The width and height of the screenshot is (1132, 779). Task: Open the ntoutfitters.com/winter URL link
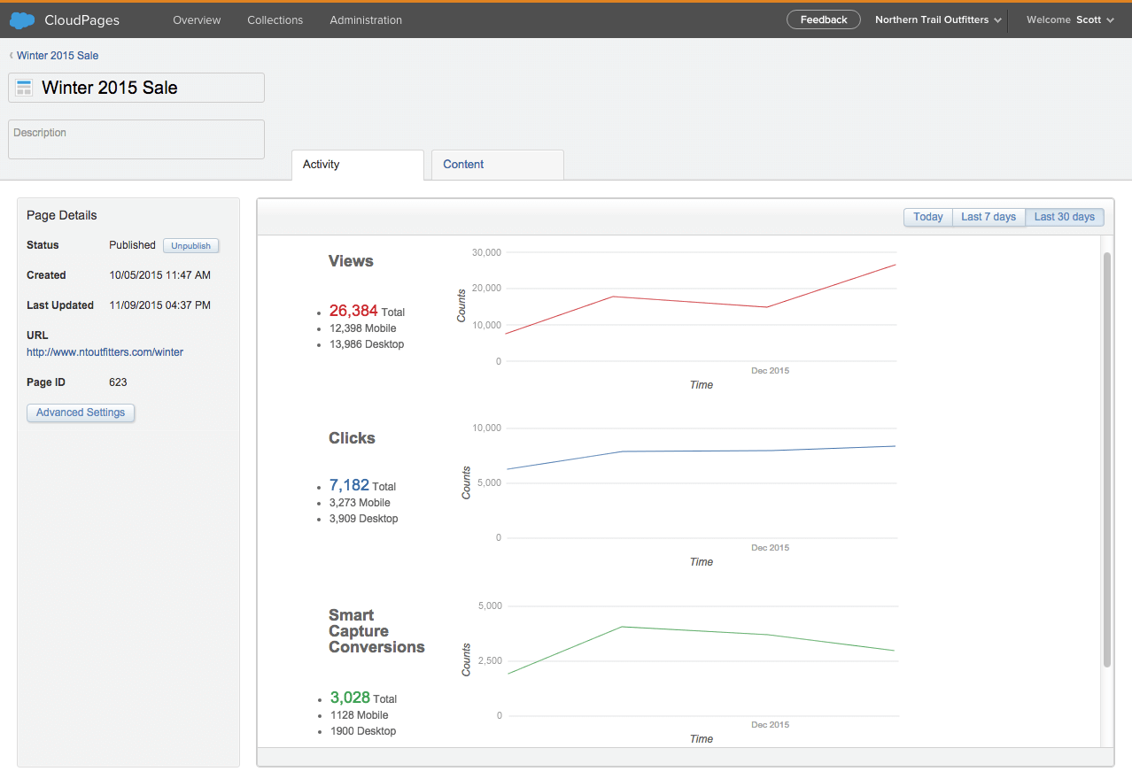click(x=105, y=351)
